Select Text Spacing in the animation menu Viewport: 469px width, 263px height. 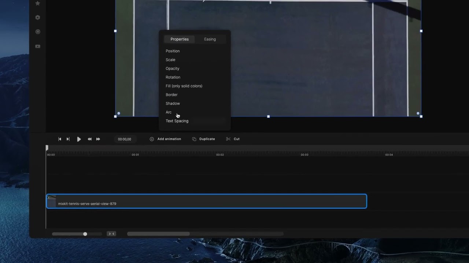(x=177, y=121)
